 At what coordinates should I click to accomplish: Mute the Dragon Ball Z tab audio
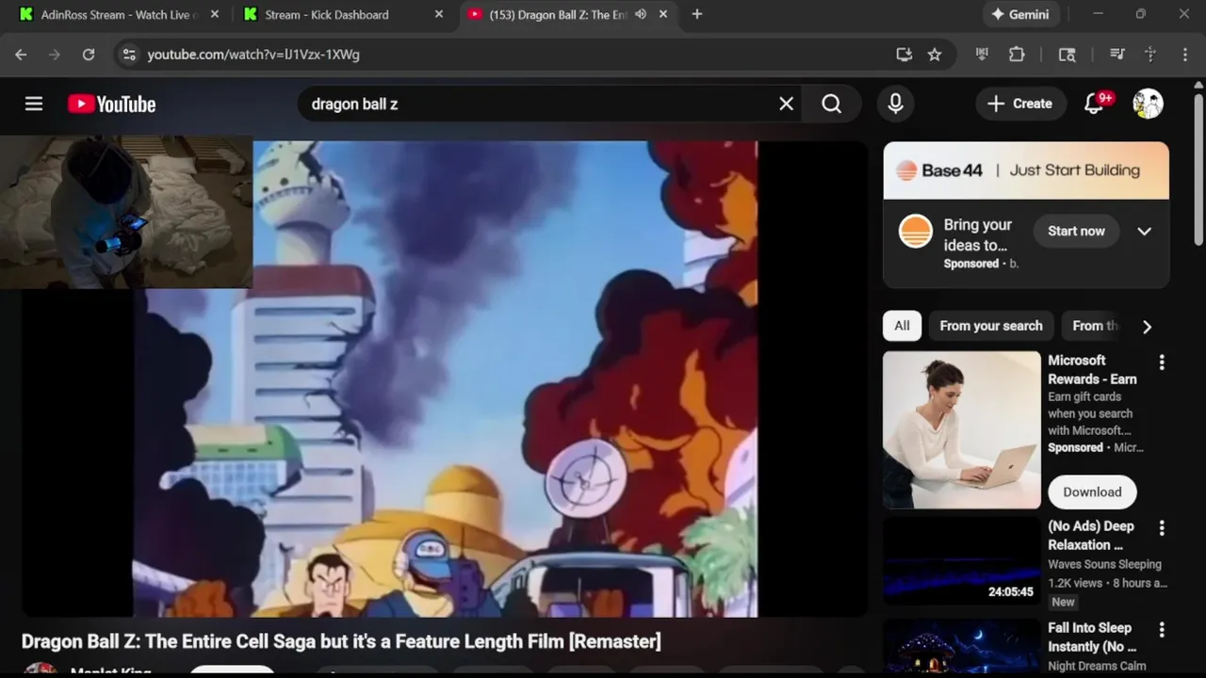pyautogui.click(x=641, y=14)
